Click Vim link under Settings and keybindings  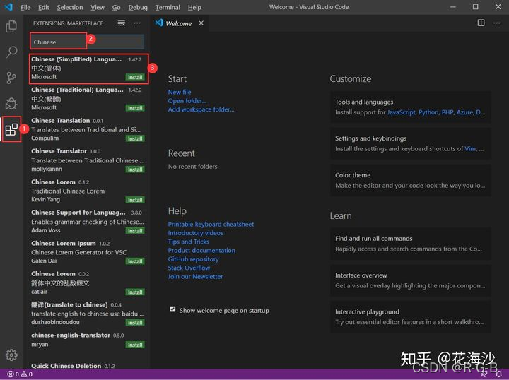click(x=470, y=149)
